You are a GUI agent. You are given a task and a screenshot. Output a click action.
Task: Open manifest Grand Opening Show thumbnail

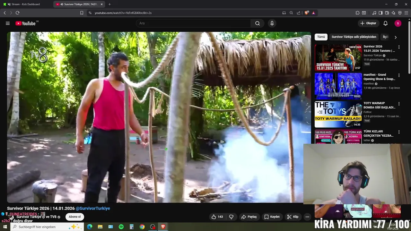point(338,86)
